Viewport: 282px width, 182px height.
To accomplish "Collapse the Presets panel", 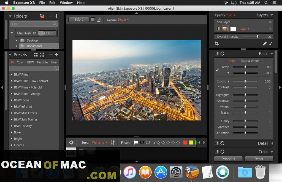I will coord(10,55).
